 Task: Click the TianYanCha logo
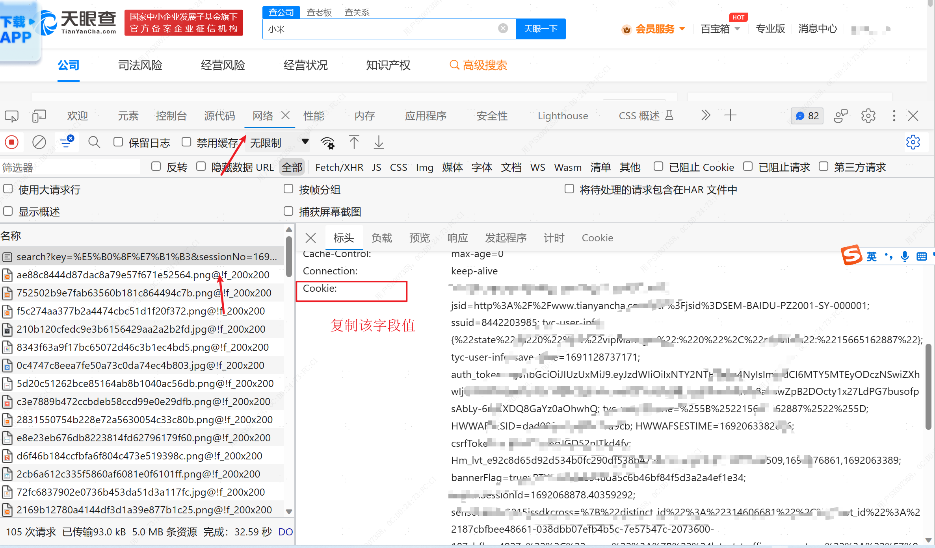click(x=79, y=23)
